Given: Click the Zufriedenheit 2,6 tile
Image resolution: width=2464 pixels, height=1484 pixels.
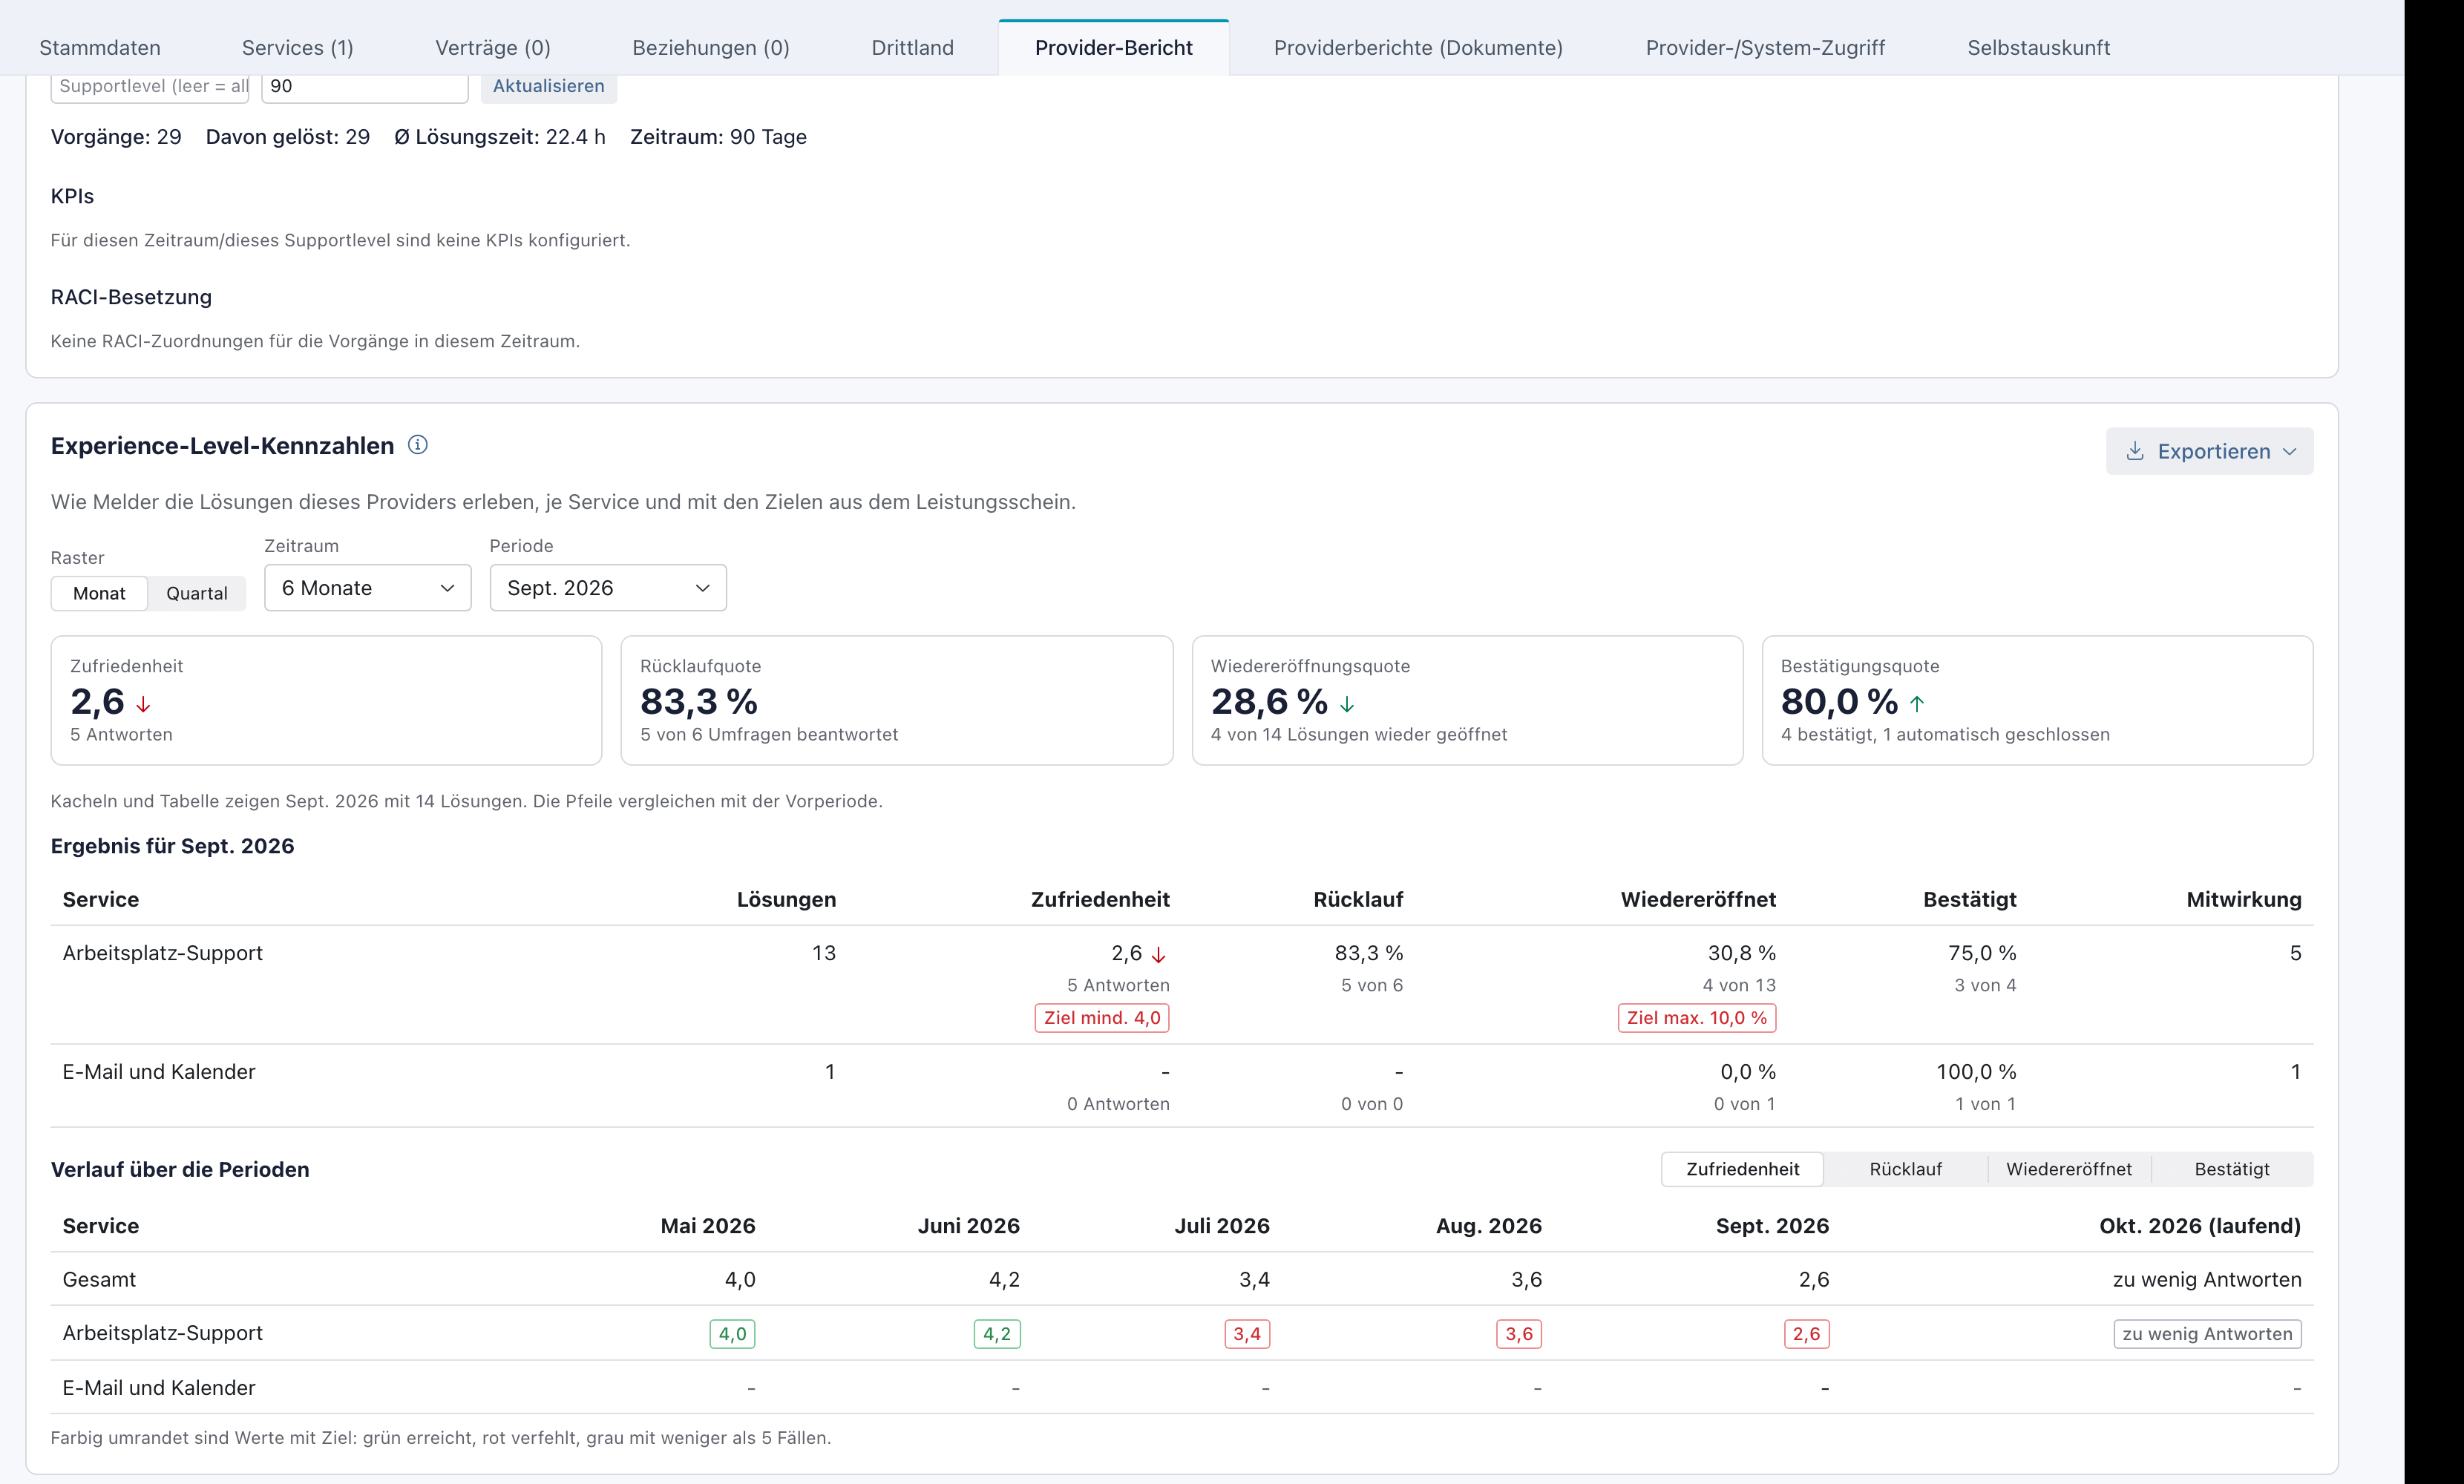Looking at the screenshot, I should pyautogui.click(x=326, y=700).
